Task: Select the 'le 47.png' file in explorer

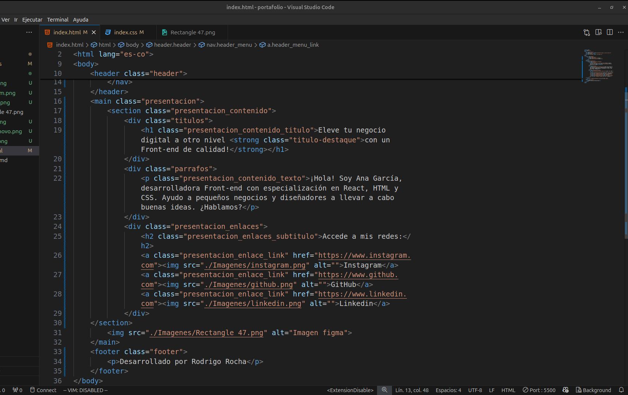Action: [x=12, y=112]
